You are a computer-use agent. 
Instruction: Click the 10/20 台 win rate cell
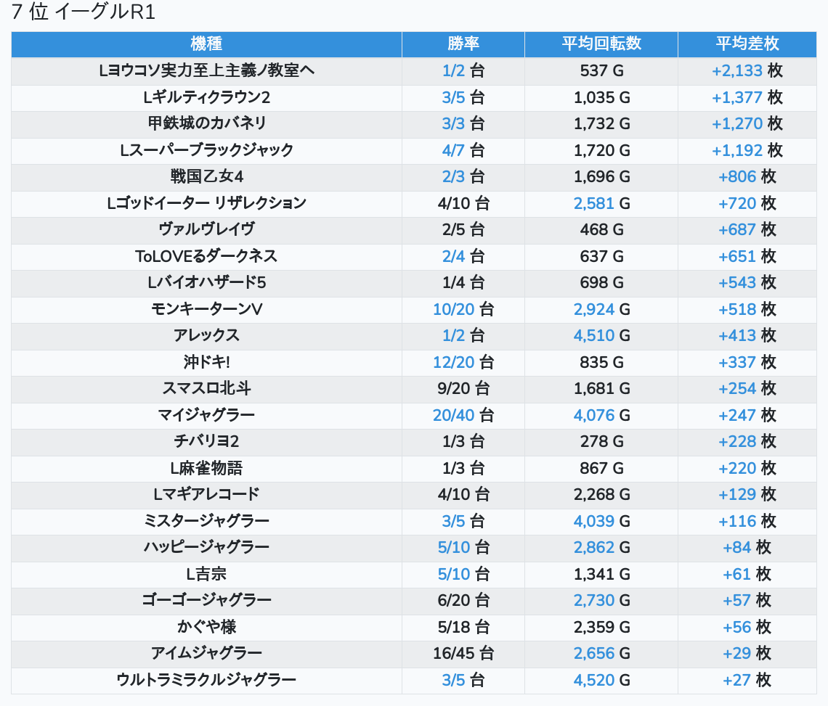tap(463, 309)
